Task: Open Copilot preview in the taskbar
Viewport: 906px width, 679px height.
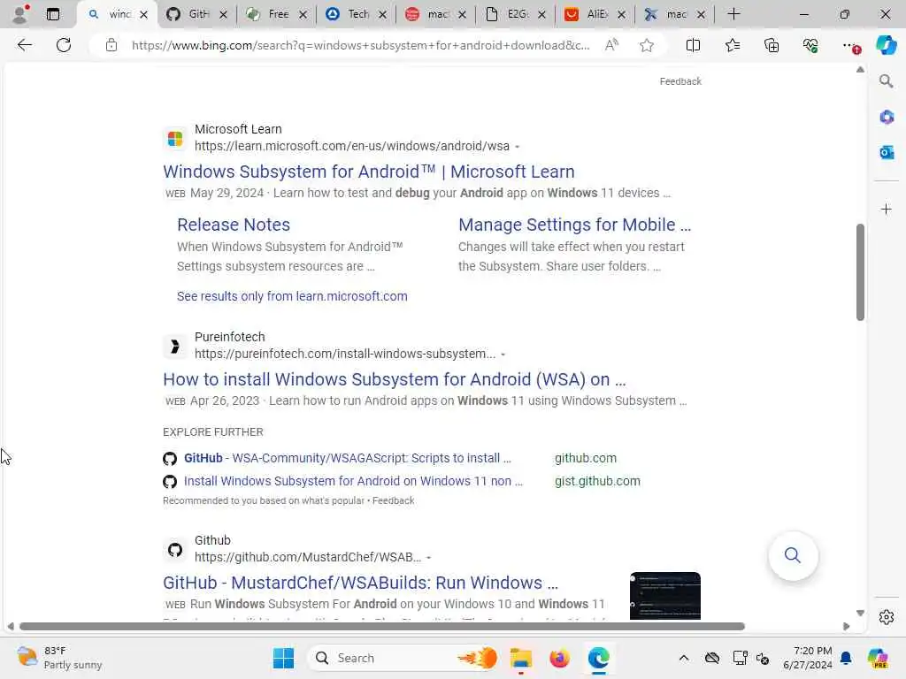Action: point(878,658)
